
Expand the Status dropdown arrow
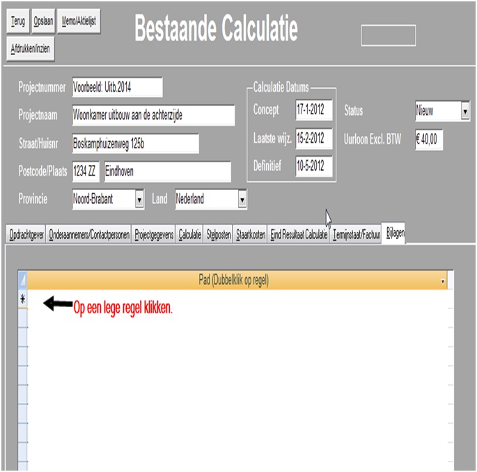click(x=465, y=111)
